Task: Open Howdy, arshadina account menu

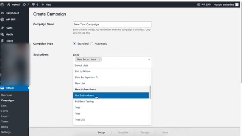Action: tap(226, 5)
